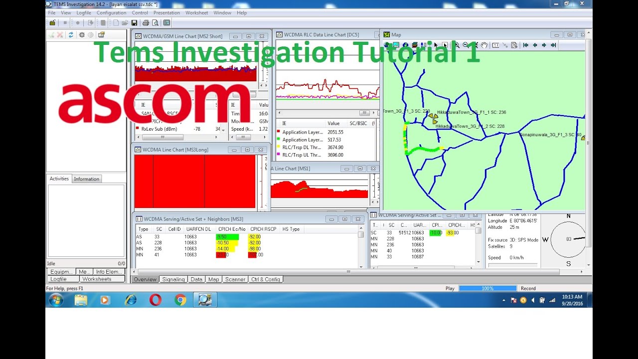Viewport: 638px width, 359px height.
Task: Open Opera from taskbar
Action: click(156, 300)
